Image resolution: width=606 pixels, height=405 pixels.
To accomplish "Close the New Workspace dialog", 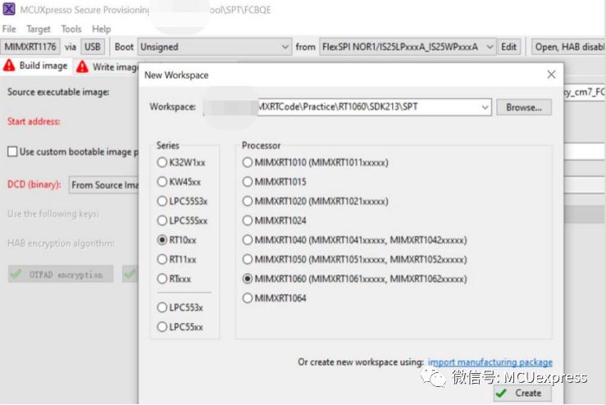I will pos(551,75).
